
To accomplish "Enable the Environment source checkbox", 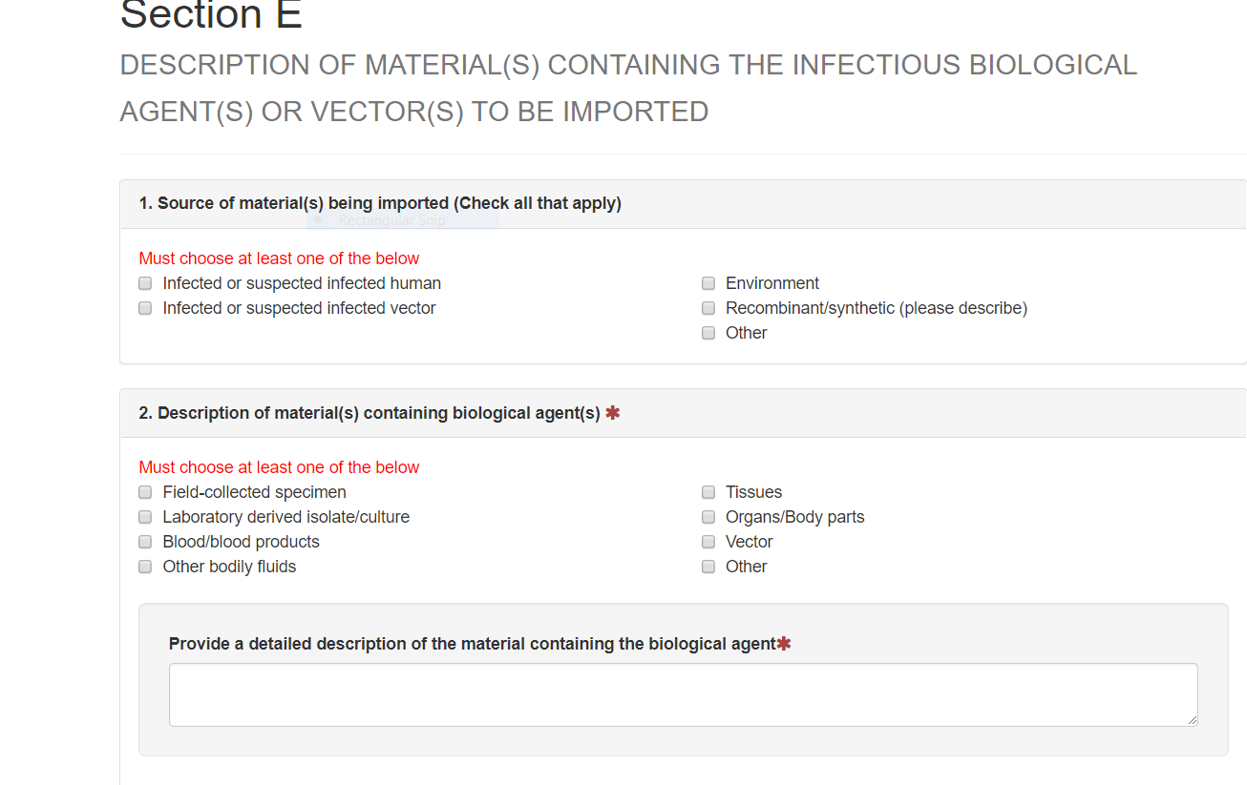I will point(708,283).
